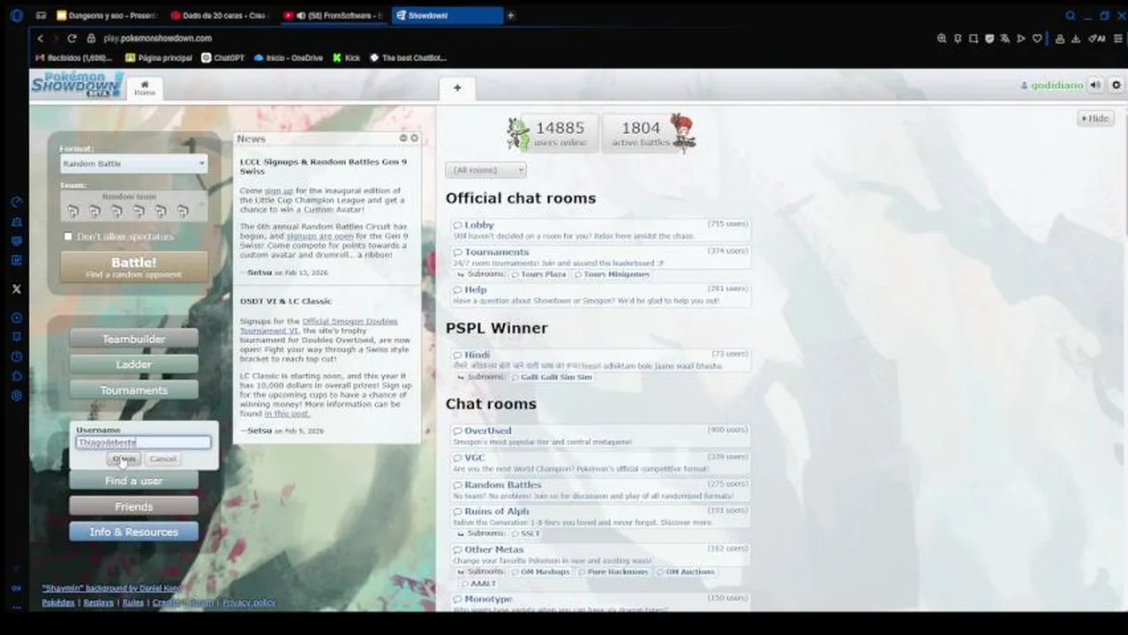Image resolution: width=1128 pixels, height=635 pixels.
Task: Join the Tournaments chat room
Action: tap(600, 257)
